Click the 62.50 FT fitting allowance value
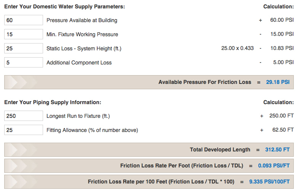The width and height of the screenshot is (298, 193). point(282,130)
